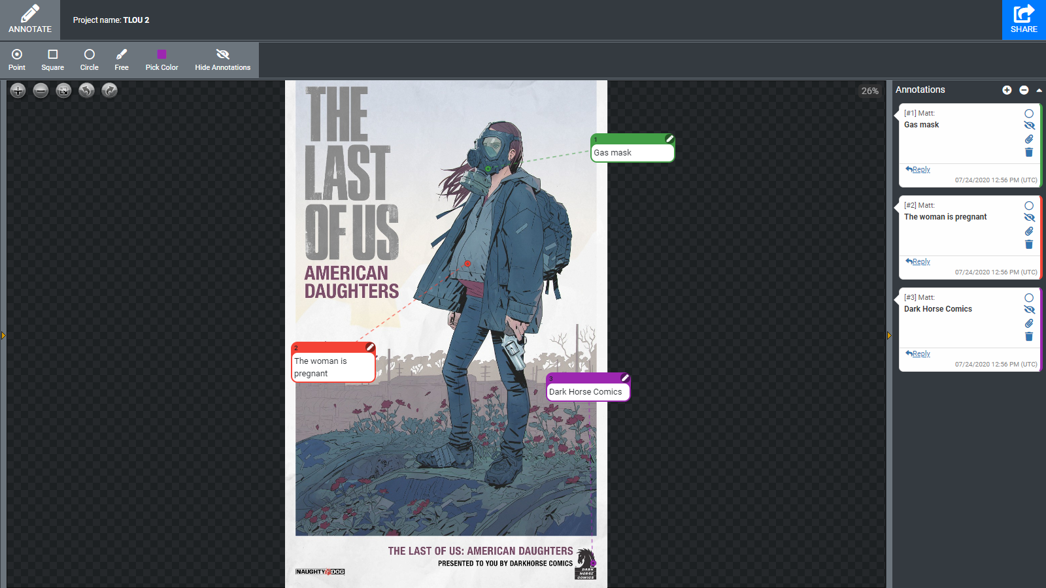
Task: Hide annotation #1 Gas mask
Action: [x=1029, y=125]
